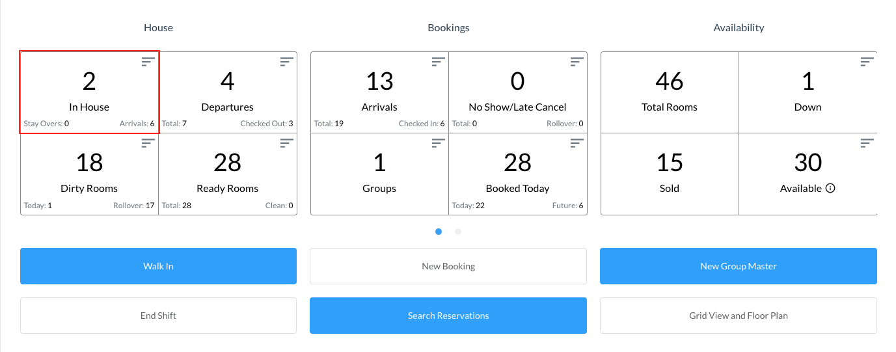This screenshot has width=896, height=352.
Task: Open Grid View and Floor Plan
Action: [x=738, y=316]
